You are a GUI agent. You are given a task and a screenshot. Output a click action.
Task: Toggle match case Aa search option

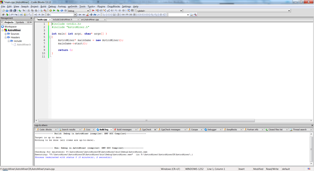95,15
